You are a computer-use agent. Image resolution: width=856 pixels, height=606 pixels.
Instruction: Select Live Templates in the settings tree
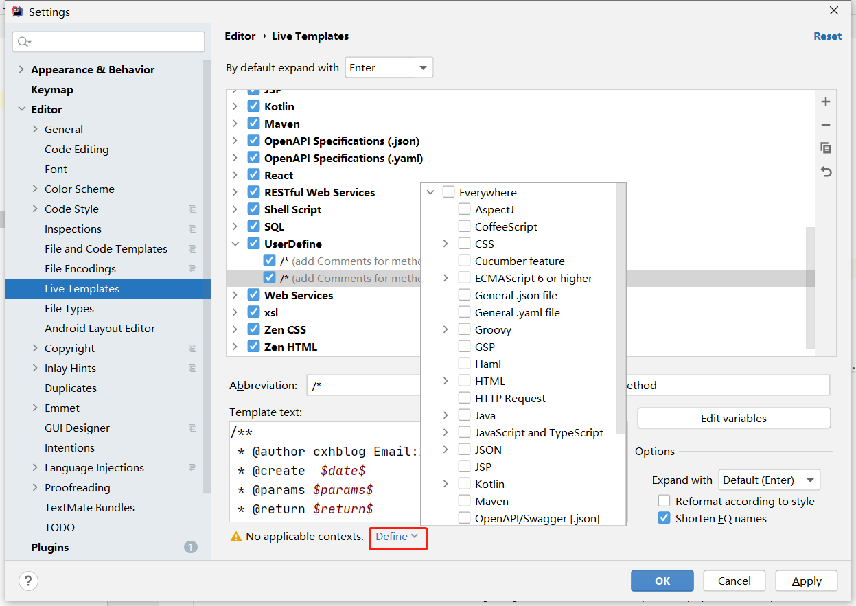(x=108, y=289)
